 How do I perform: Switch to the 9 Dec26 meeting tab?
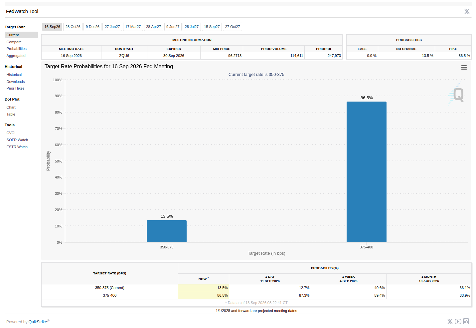pos(92,27)
